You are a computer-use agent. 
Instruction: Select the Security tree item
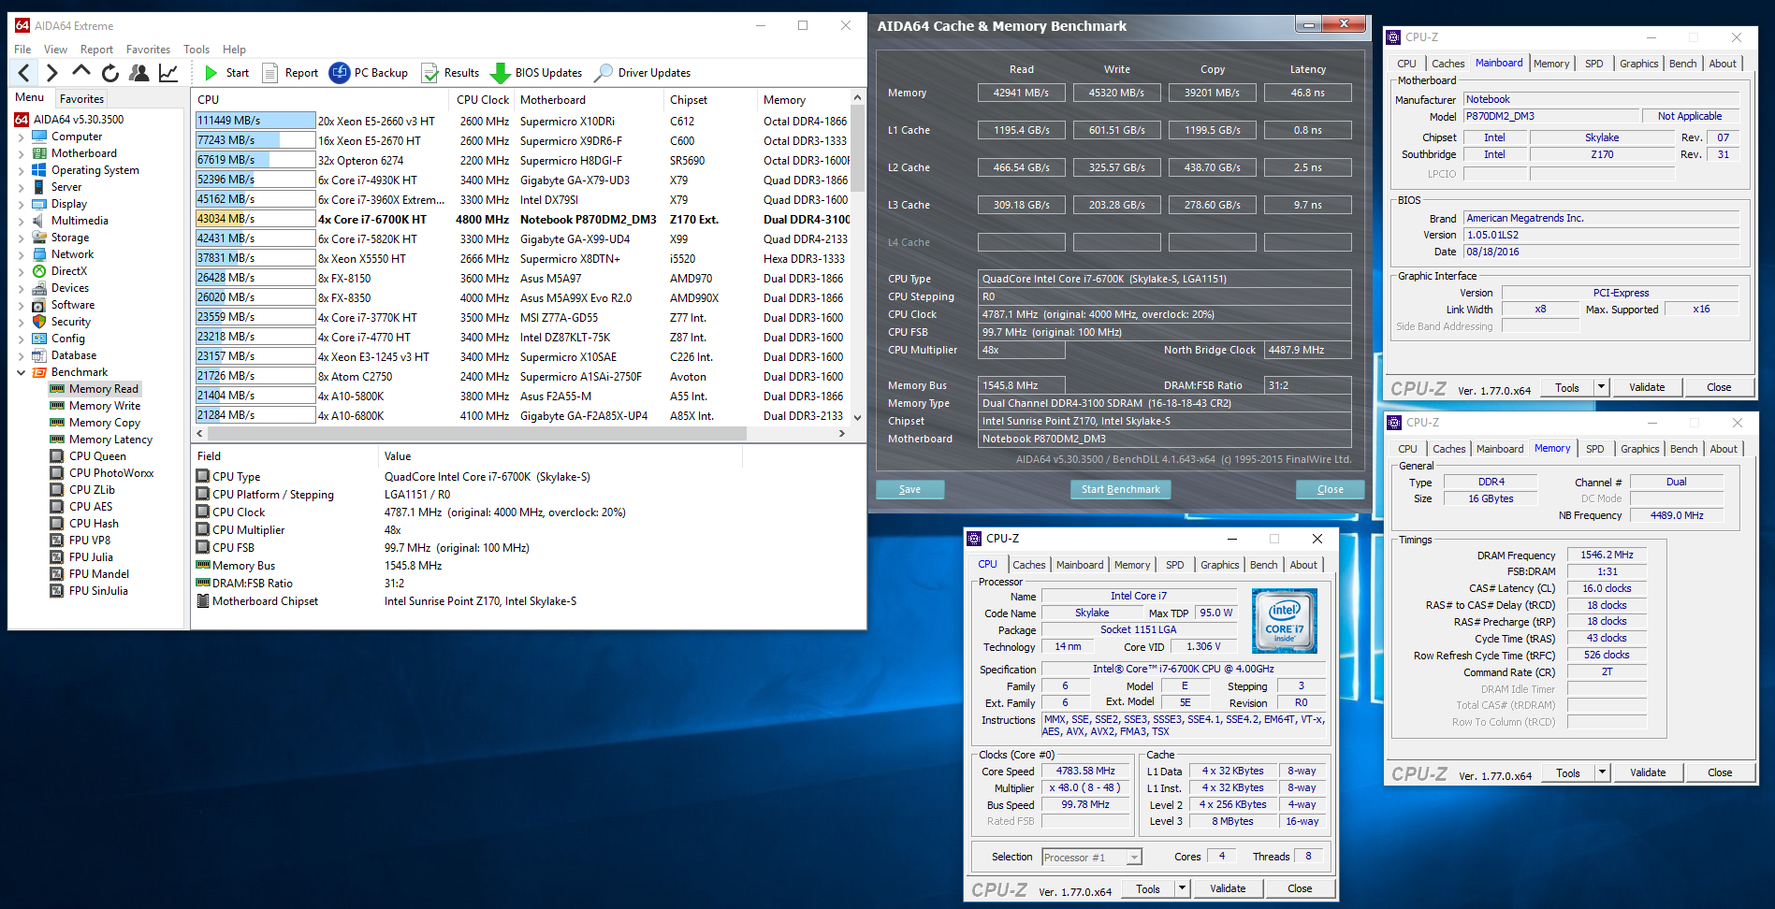click(x=70, y=322)
